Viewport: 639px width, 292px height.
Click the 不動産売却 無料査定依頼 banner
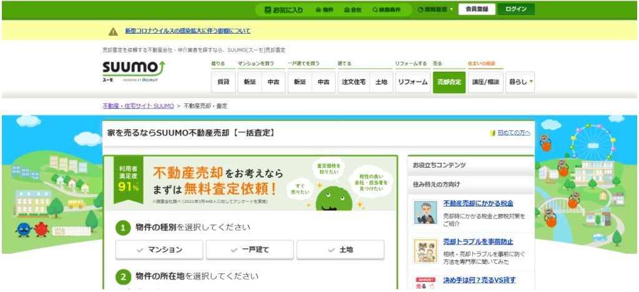click(x=250, y=183)
